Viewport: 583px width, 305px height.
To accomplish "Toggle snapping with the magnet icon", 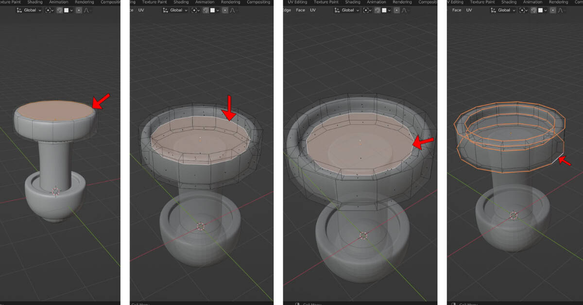I will [60, 10].
